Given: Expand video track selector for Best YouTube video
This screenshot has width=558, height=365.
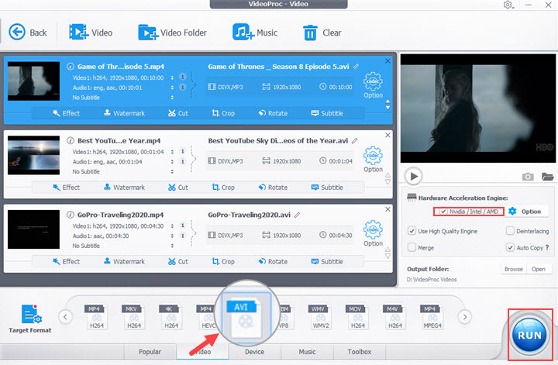Looking at the screenshot, I should (x=172, y=152).
